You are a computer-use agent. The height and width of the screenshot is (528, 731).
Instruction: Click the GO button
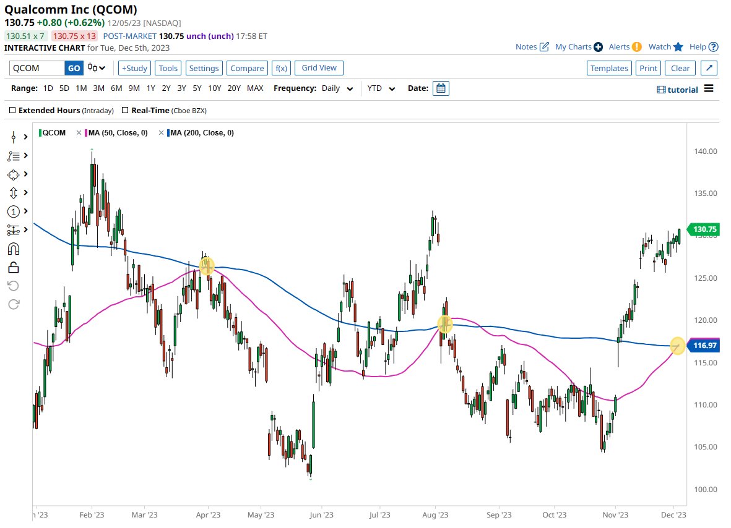pyautogui.click(x=74, y=68)
